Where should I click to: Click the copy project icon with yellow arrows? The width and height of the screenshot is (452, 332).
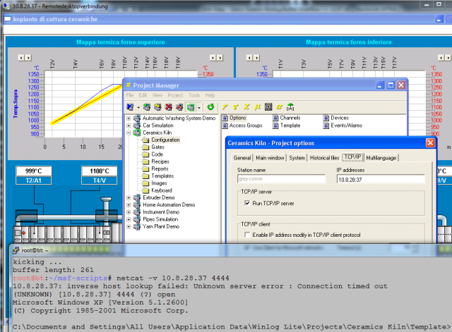tap(157, 107)
